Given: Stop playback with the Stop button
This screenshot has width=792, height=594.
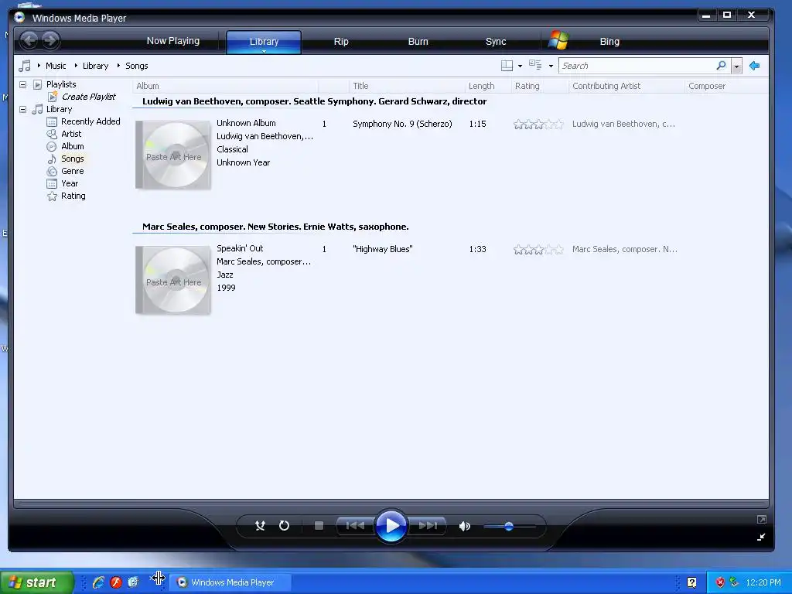Looking at the screenshot, I should click(x=319, y=526).
